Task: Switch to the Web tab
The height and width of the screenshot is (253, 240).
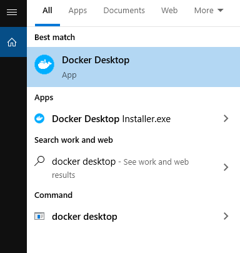Action: 169,11
